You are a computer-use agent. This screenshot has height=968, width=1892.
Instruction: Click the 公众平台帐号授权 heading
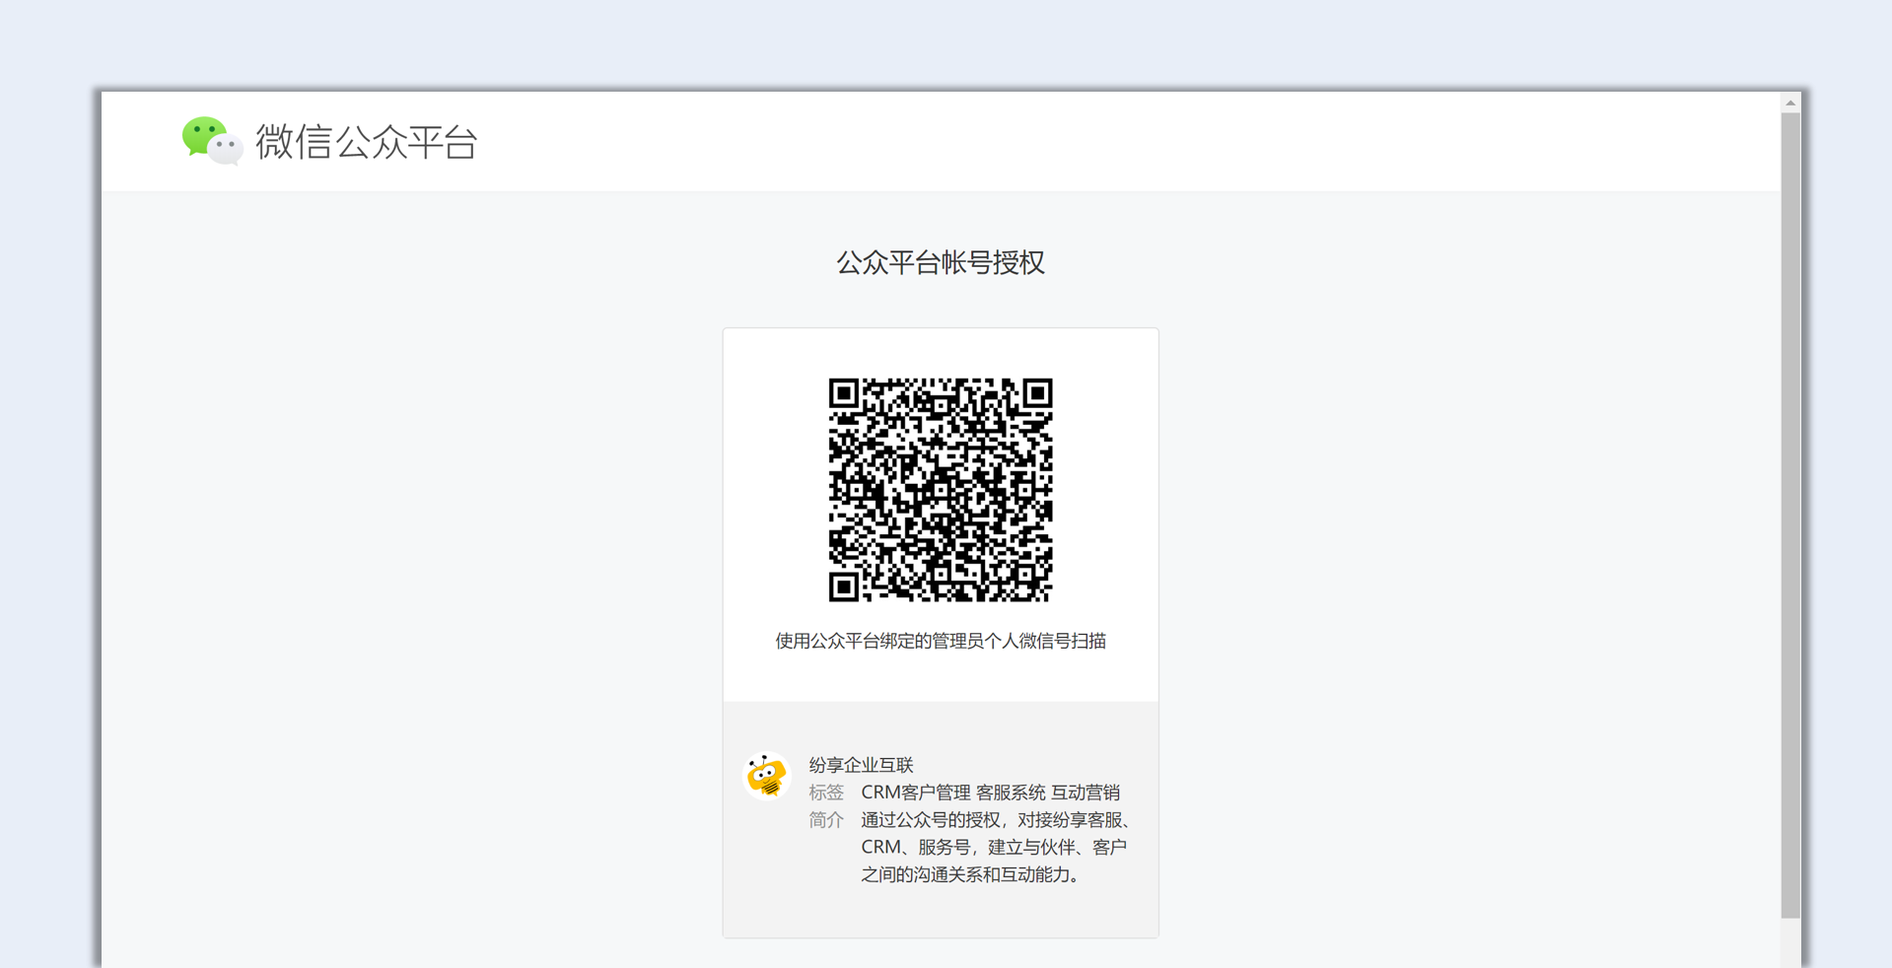click(x=941, y=263)
